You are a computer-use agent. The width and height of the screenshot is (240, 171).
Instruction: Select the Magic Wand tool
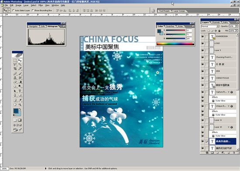pos(20,64)
